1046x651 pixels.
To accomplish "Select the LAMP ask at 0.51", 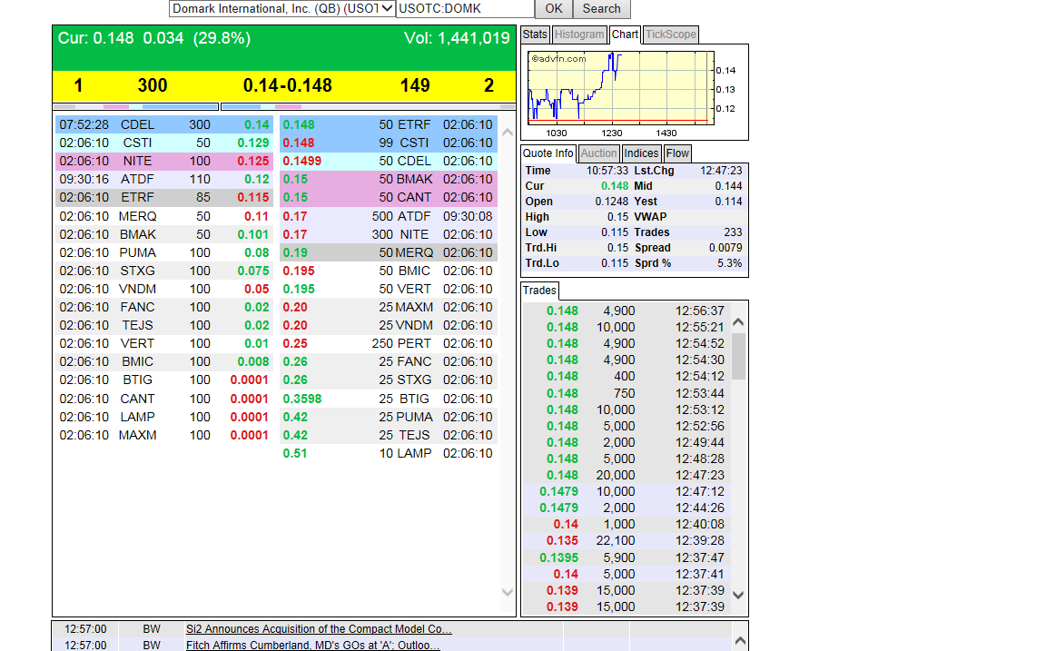I will tap(389, 453).
